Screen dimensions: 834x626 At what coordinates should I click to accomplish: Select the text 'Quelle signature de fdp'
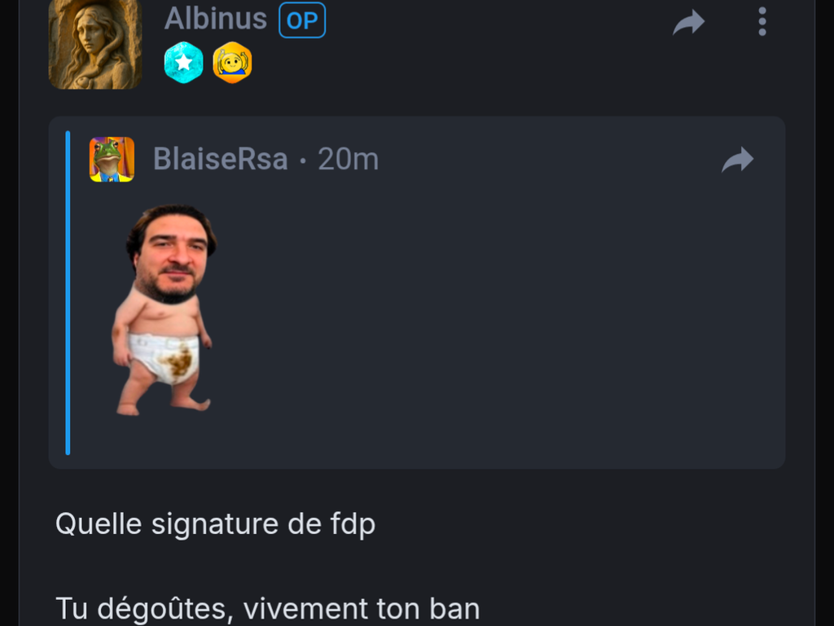pyautogui.click(x=215, y=524)
